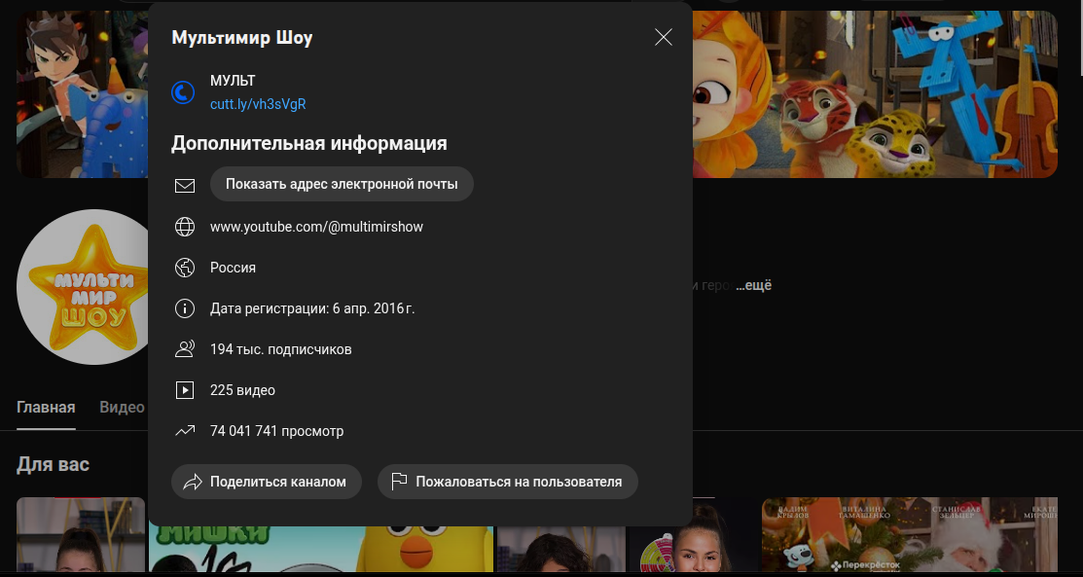Click the МУЛЬТ link icon
1083x577 pixels.
coord(183,91)
